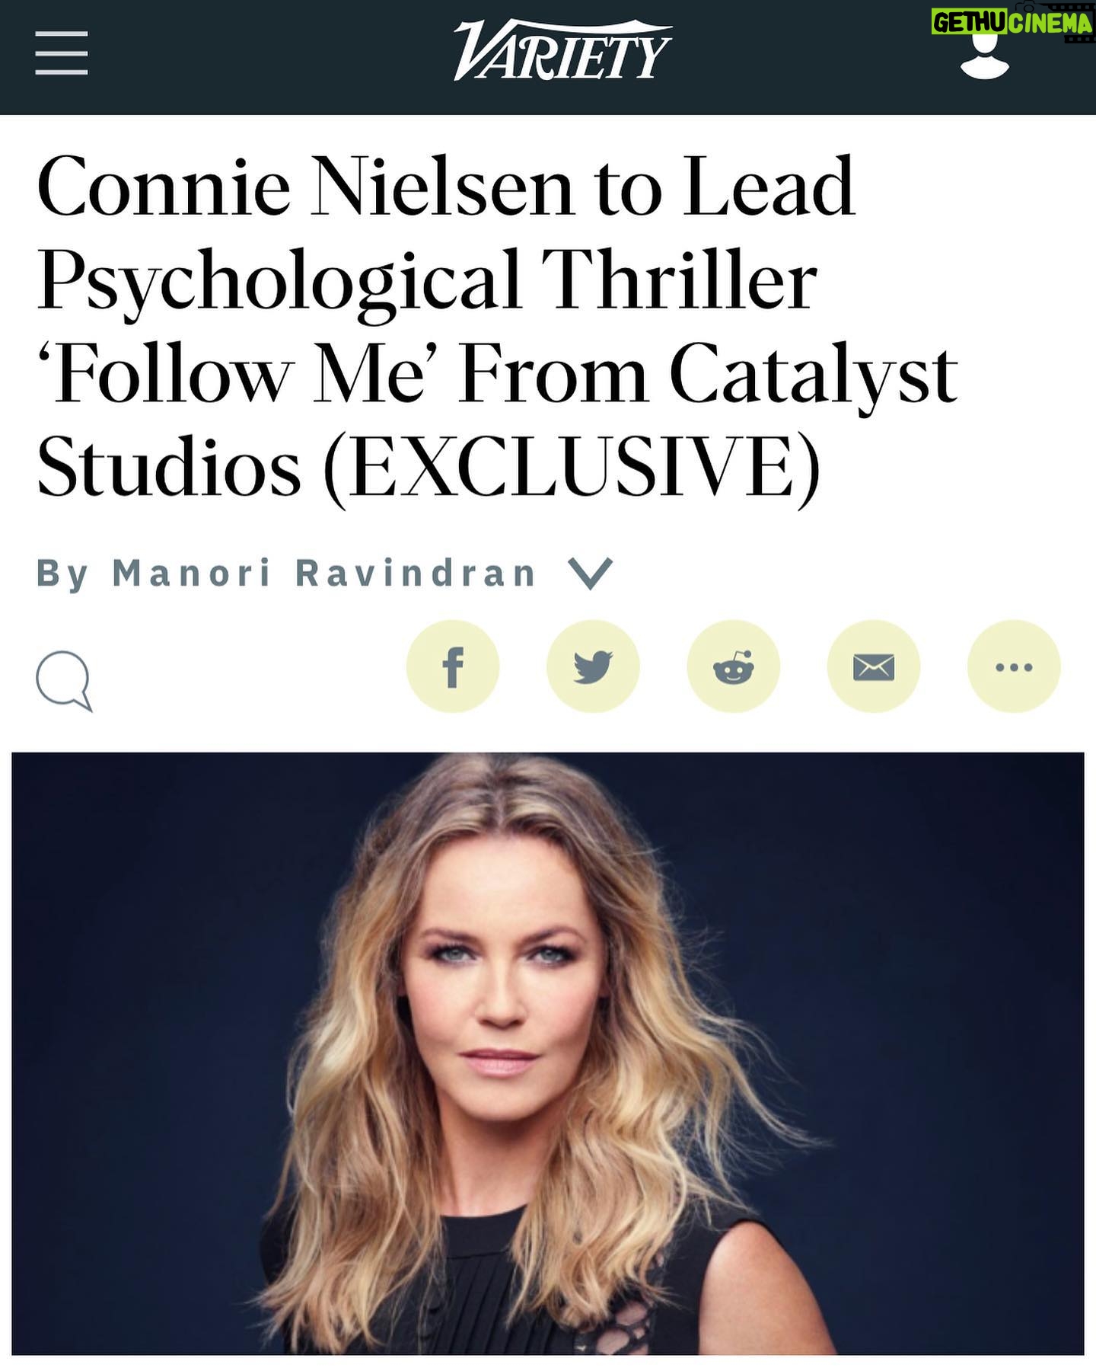Open the hamburger navigation menu
Image resolution: width=1096 pixels, height=1371 pixels.
click(62, 53)
